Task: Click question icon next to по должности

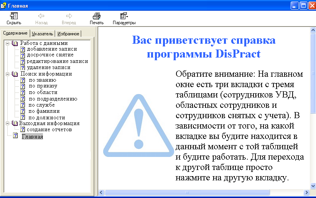Action: tap(23, 117)
